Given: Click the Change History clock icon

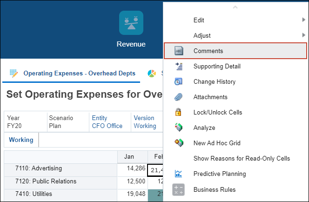Looking at the screenshot, I should [178, 81].
